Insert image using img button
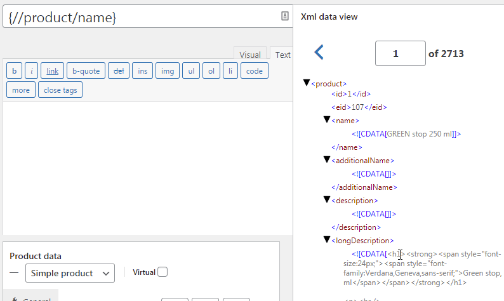The height and width of the screenshot is (301, 504). 168,71
